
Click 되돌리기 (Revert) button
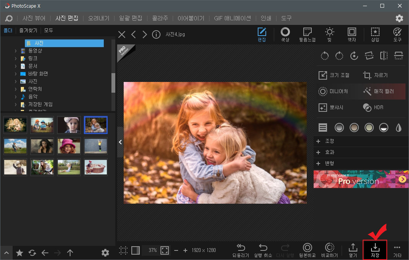[x=241, y=250]
